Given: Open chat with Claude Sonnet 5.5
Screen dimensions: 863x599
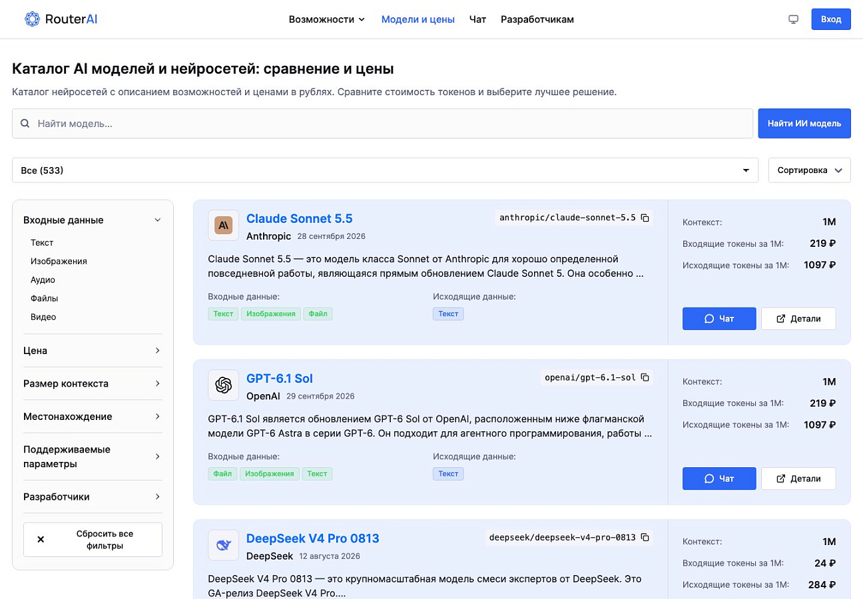Looking at the screenshot, I should tap(719, 319).
